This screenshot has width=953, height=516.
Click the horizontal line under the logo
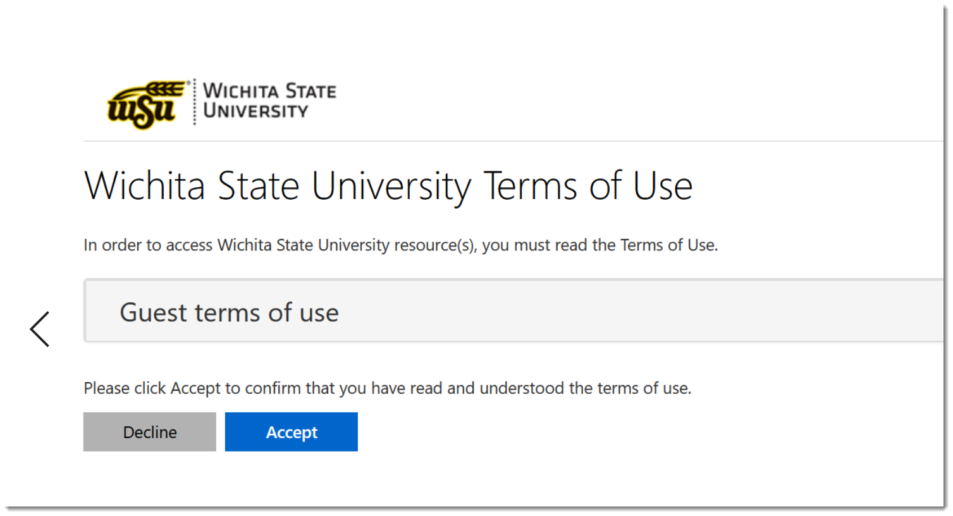click(x=513, y=141)
